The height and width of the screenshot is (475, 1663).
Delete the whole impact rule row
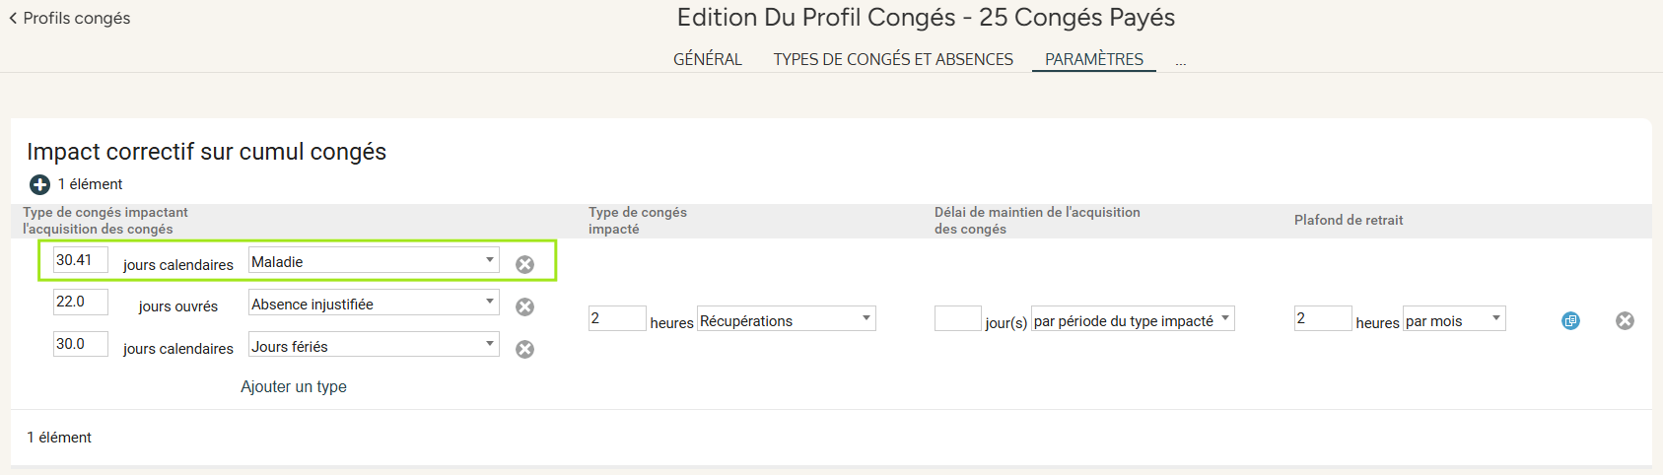(1625, 320)
